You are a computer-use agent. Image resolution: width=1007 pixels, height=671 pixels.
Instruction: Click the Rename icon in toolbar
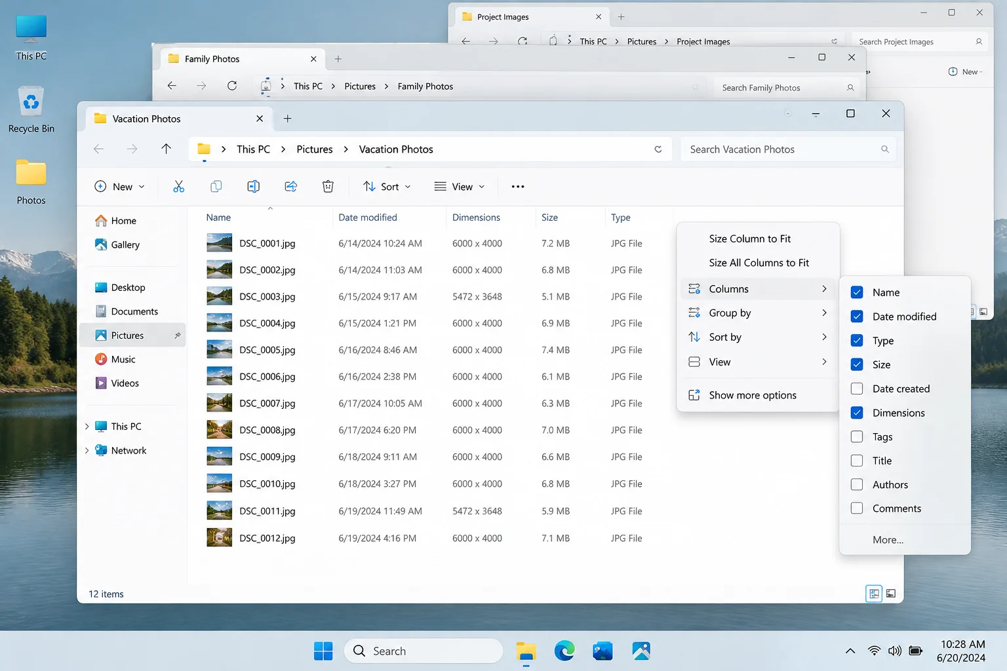pos(253,187)
